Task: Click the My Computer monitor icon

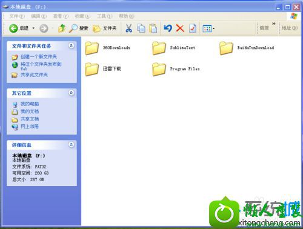Action: (15, 104)
